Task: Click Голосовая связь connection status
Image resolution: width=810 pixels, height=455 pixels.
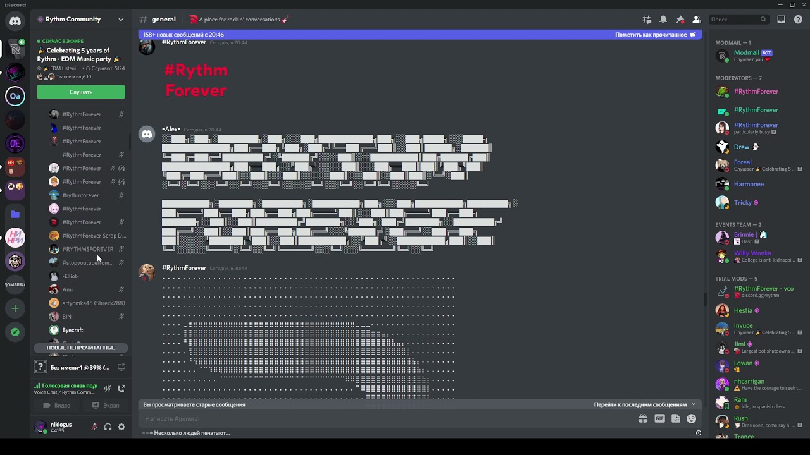Action: 66,386
